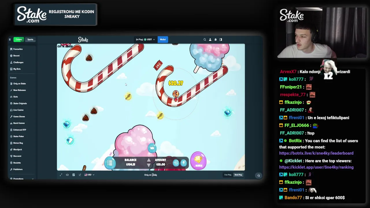
Task: Open Baccarat category
Action: tap(17, 156)
